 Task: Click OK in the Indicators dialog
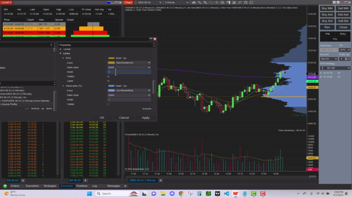(102, 118)
